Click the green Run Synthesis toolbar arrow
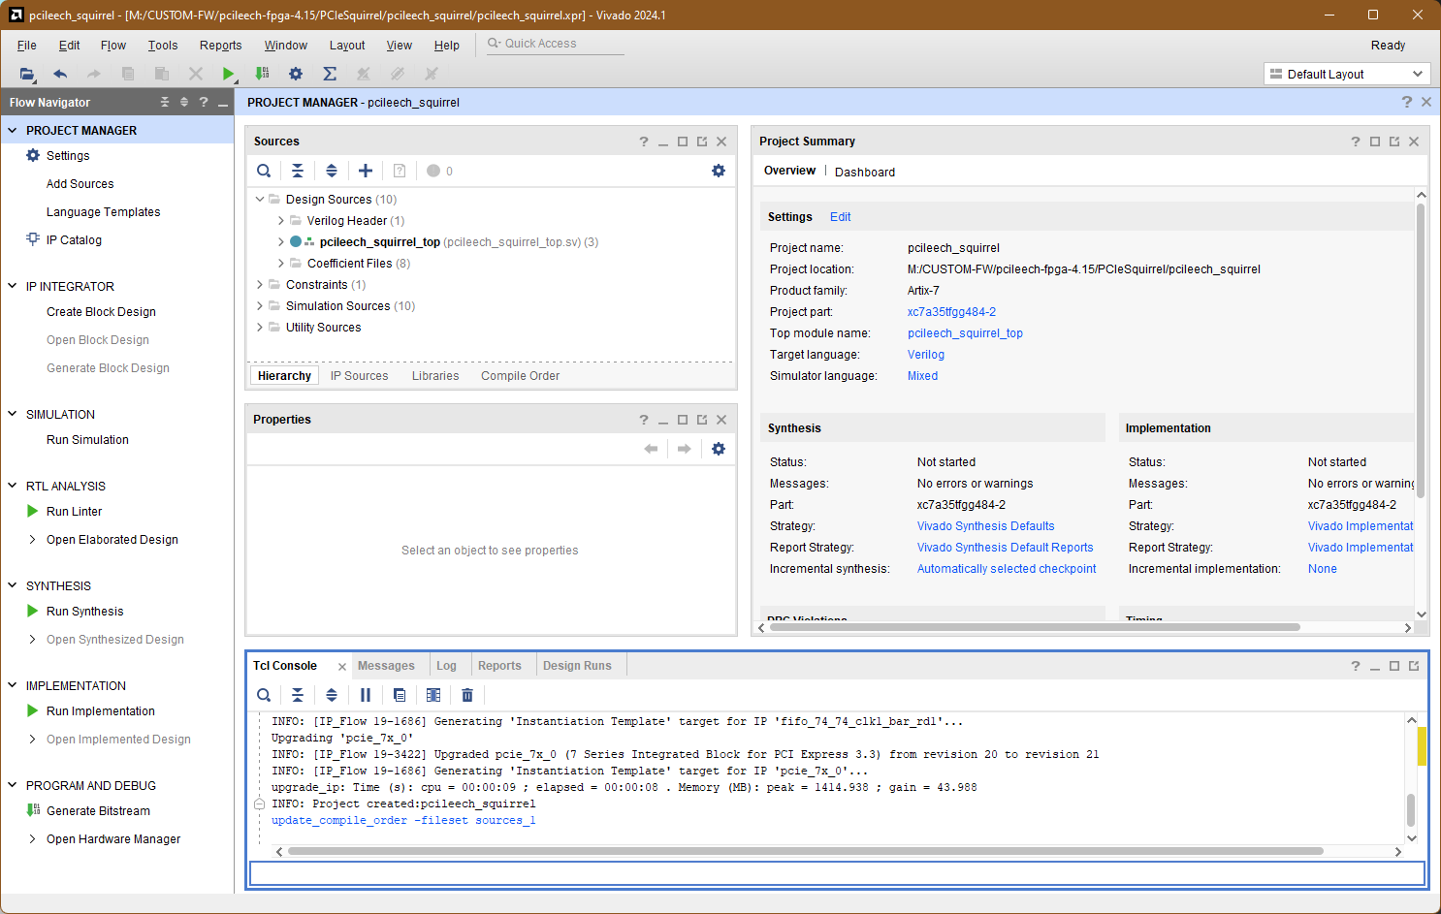Viewport: 1441px width, 914px height. click(228, 74)
